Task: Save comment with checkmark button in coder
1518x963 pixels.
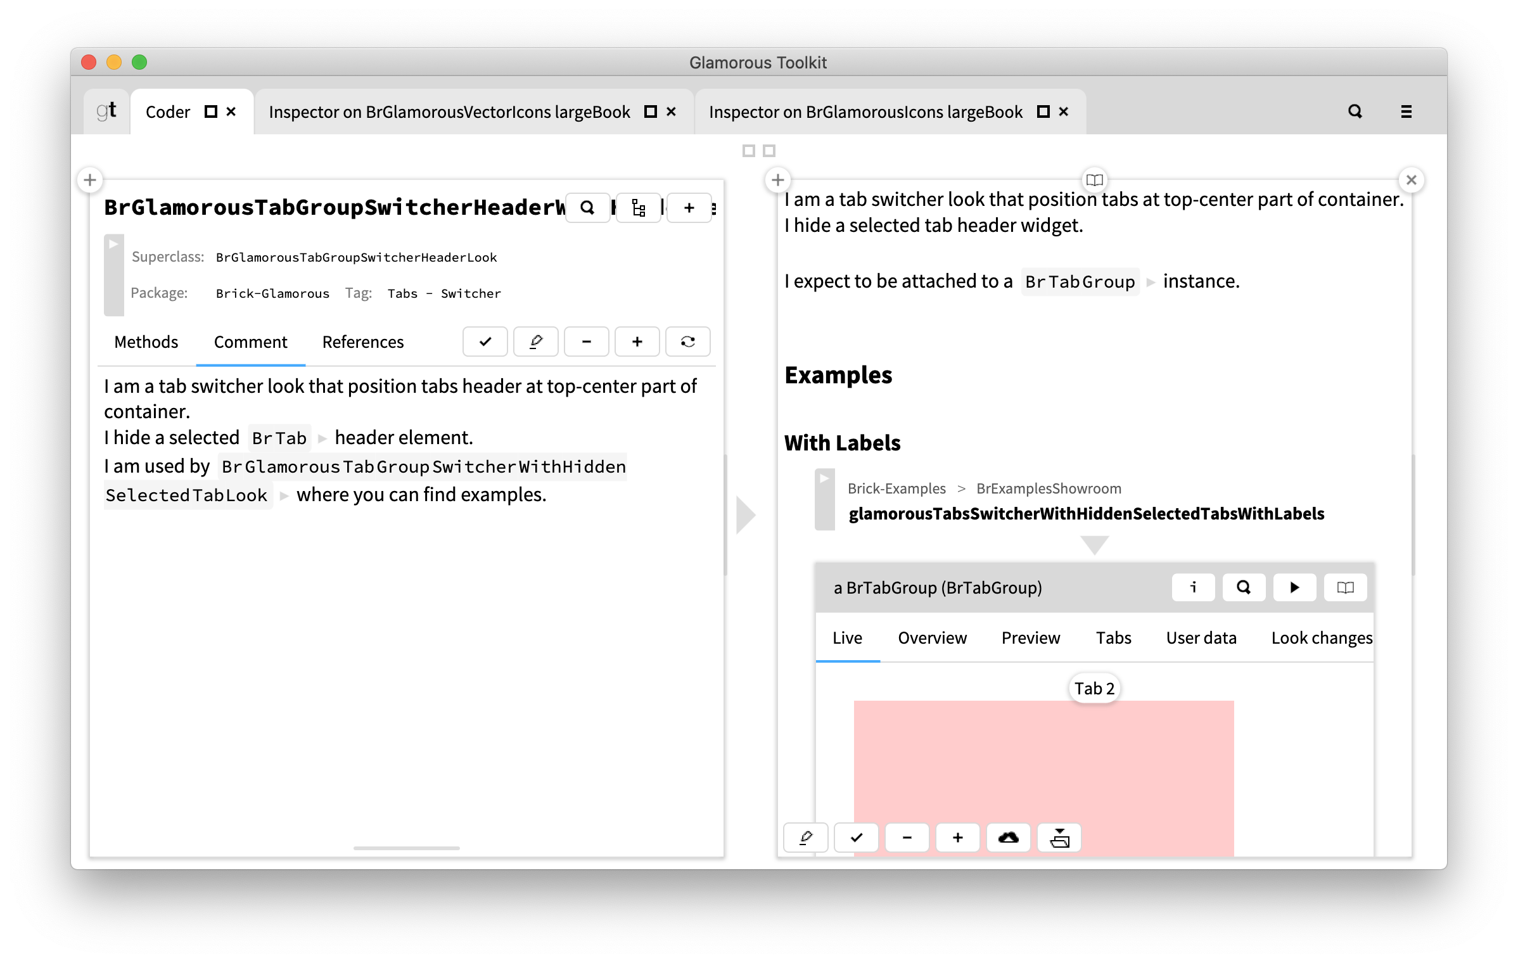Action: point(485,342)
